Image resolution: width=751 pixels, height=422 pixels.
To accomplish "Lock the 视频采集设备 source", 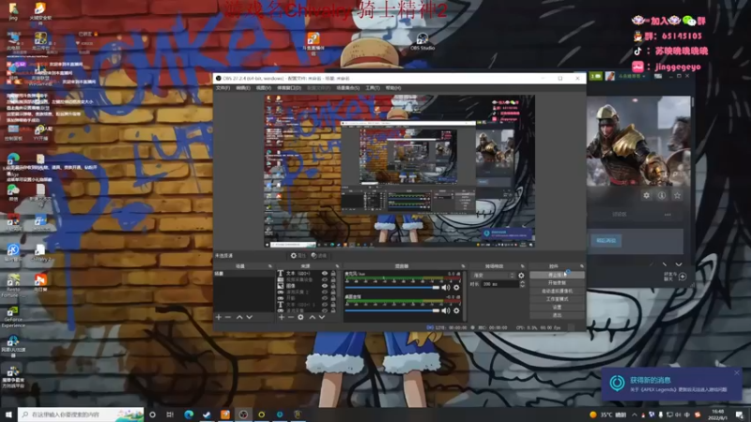I will tap(333, 279).
